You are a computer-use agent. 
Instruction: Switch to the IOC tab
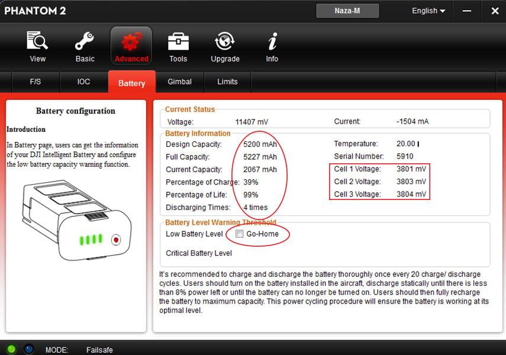[x=83, y=82]
